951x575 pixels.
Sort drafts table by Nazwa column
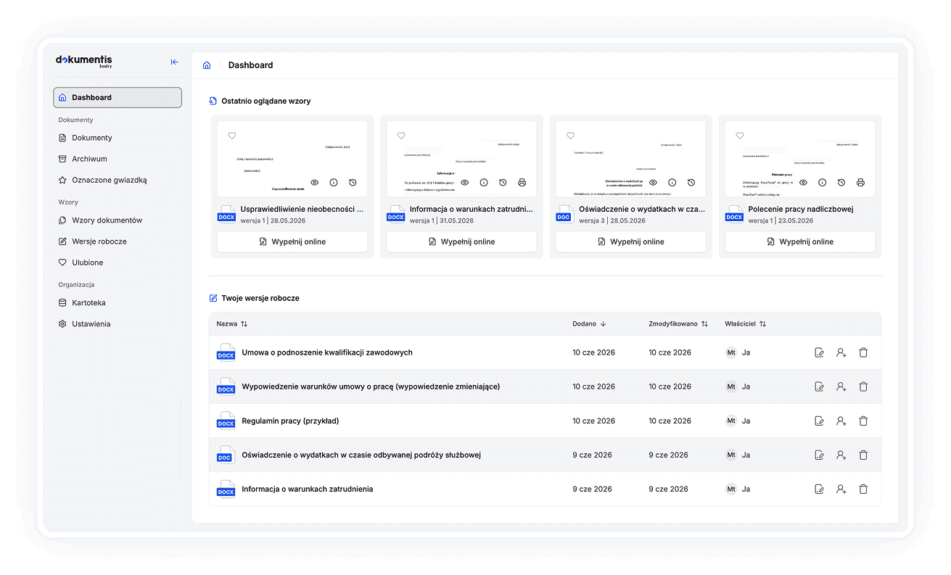pyautogui.click(x=232, y=324)
